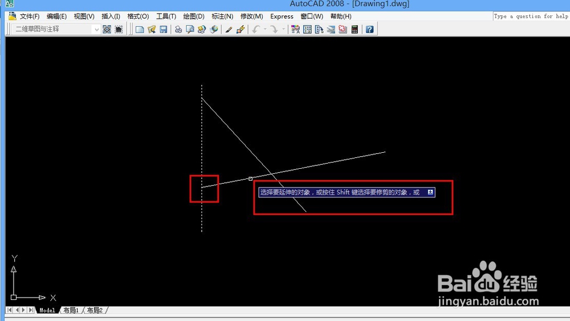The width and height of the screenshot is (570, 321).
Task: Click the Match Properties brush icon
Action: [x=229, y=30]
